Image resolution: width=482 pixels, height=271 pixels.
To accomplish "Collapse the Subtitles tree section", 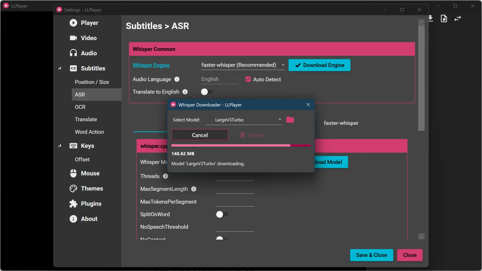I will click(x=59, y=68).
